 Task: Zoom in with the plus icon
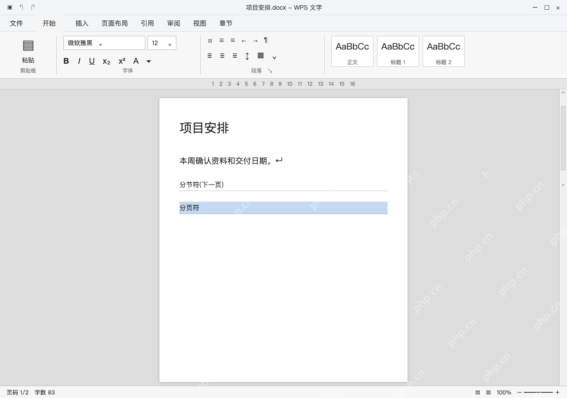tap(557, 392)
